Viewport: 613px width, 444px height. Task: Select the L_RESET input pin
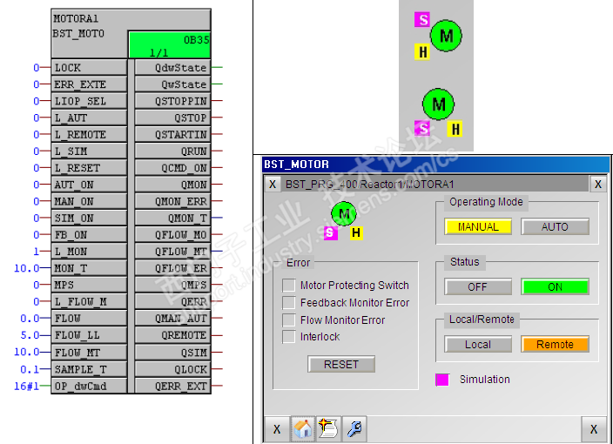(89, 168)
